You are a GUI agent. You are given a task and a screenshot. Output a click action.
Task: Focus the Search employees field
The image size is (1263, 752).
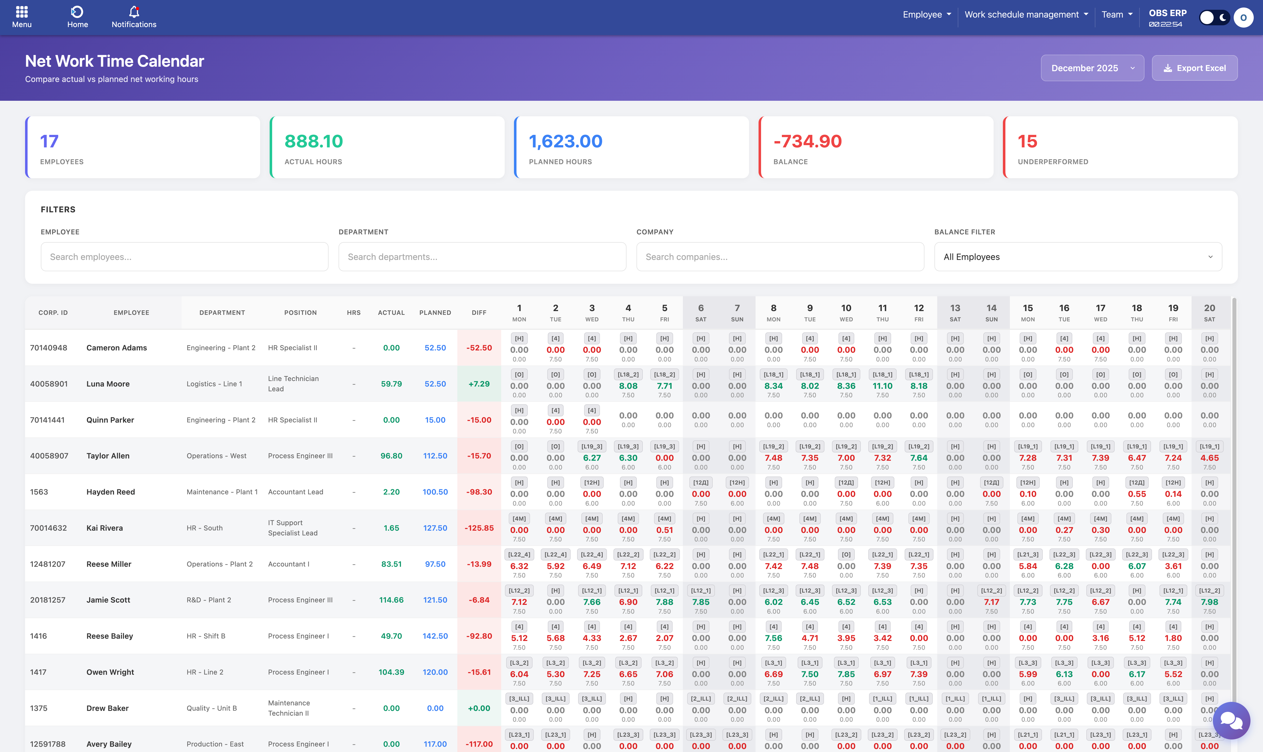pos(184,257)
